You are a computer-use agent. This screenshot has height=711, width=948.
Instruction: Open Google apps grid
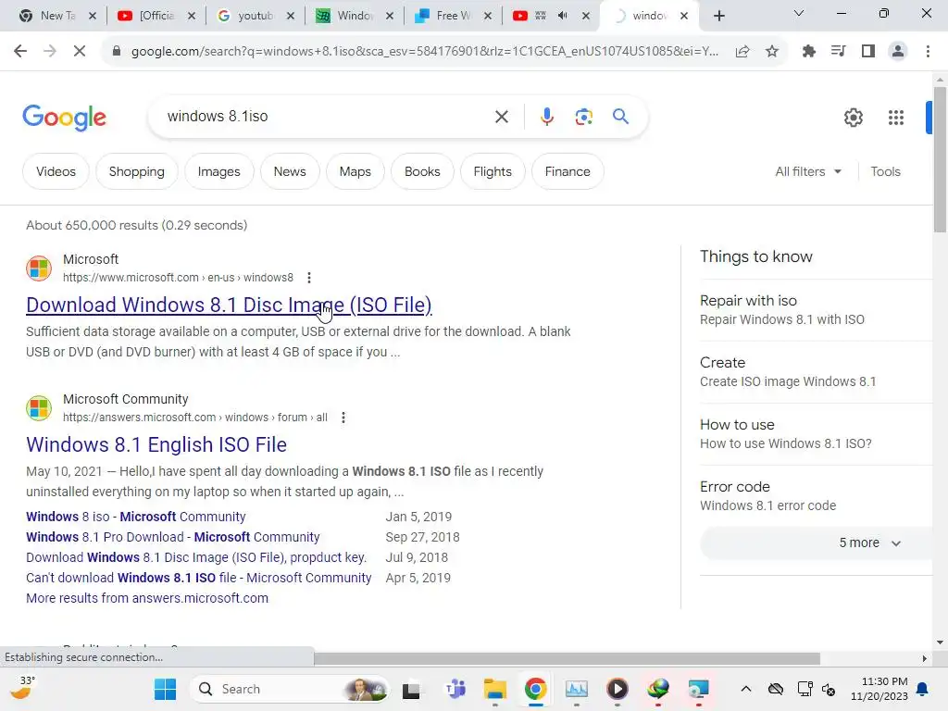pos(896,118)
